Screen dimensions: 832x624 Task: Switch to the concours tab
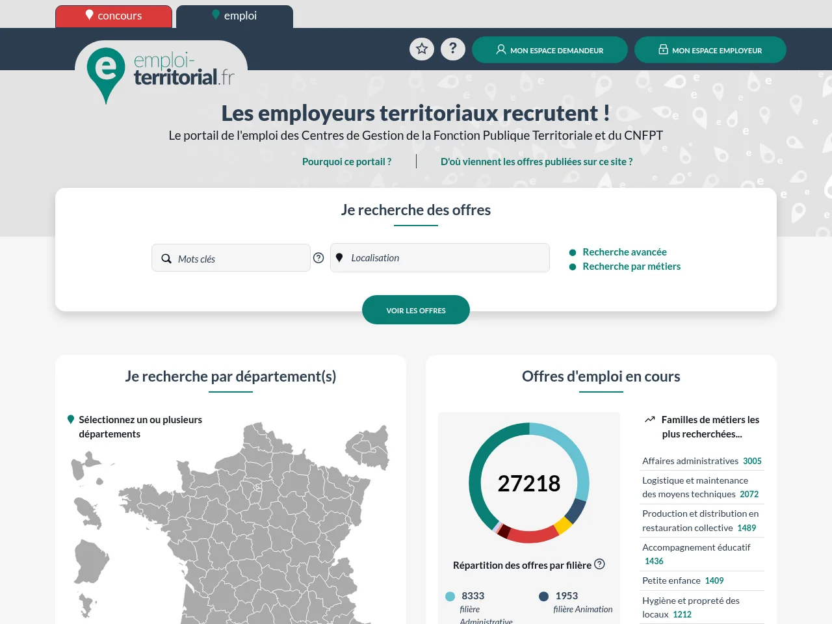pyautogui.click(x=114, y=16)
